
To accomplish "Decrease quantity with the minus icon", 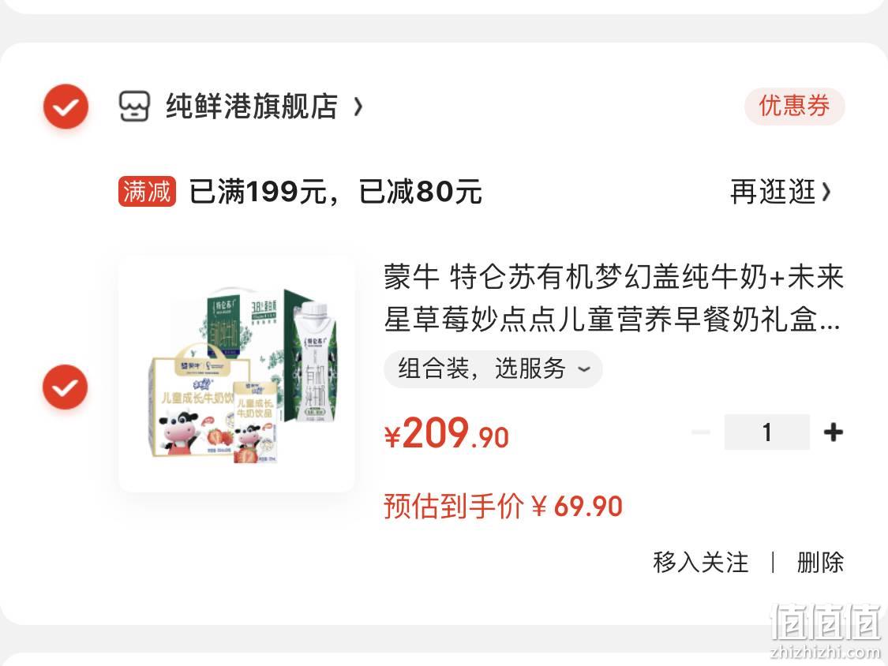I will tap(701, 432).
